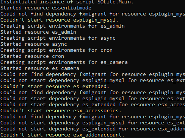This screenshot has height=138, width=185.
Task: Click the yellow 'Couldn't start resource esx_accessories.' line
Action: coord(61,111)
